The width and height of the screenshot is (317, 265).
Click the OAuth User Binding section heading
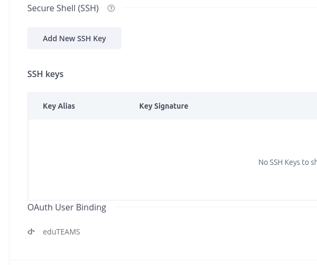point(67,207)
